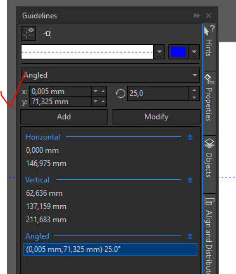
Task: Click the Modify guideline button
Action: 156,117
